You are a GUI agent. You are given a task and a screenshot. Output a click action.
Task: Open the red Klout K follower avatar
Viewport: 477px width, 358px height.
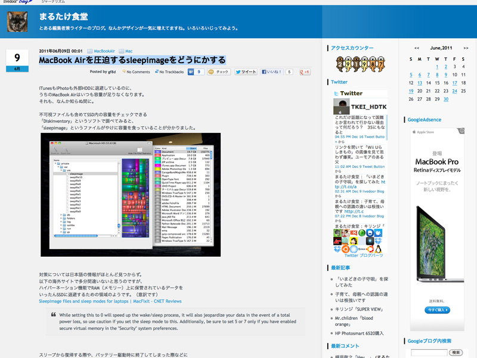point(354,233)
